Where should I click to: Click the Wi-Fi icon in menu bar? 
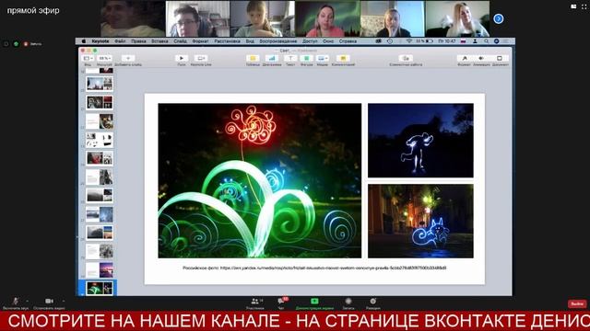409,41
